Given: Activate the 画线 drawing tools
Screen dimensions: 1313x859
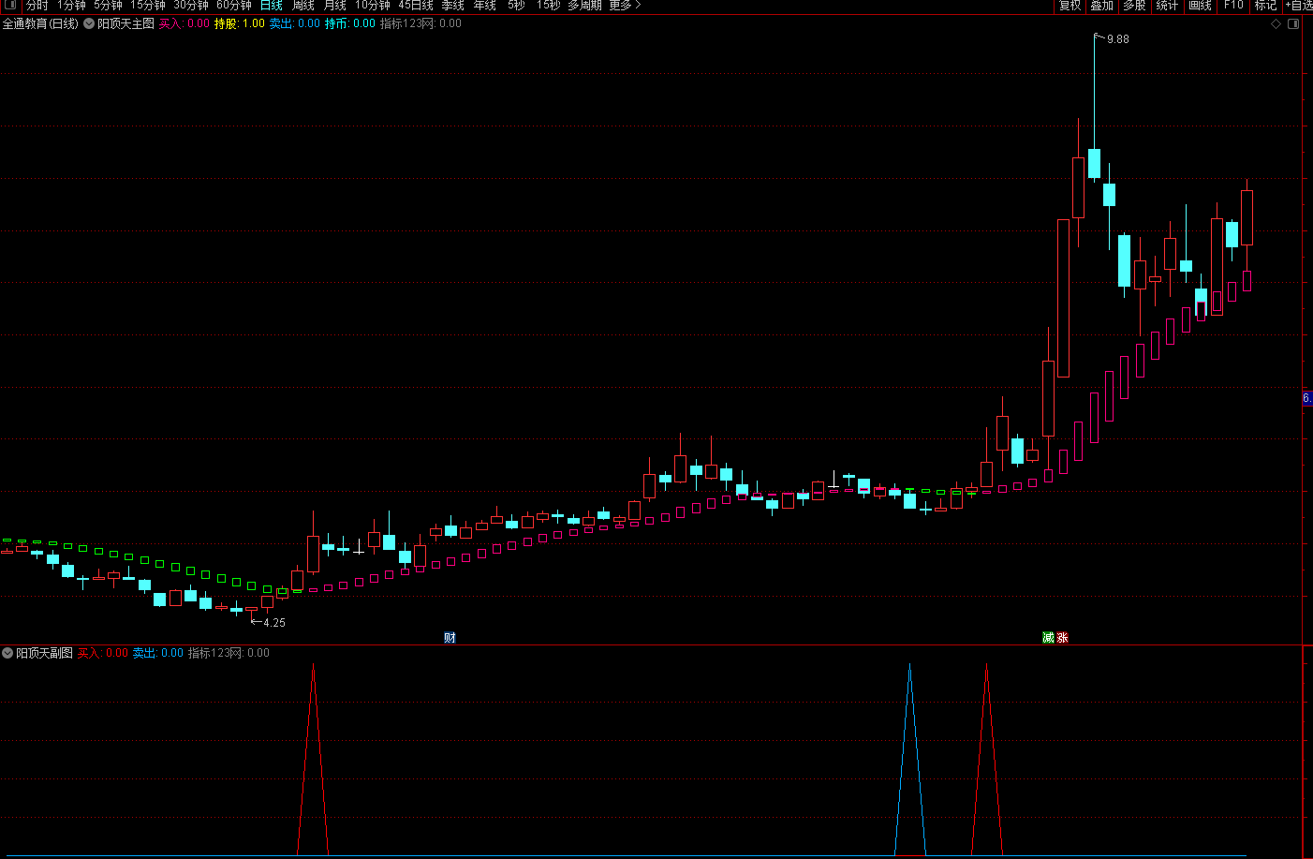Looking at the screenshot, I should point(1201,5).
